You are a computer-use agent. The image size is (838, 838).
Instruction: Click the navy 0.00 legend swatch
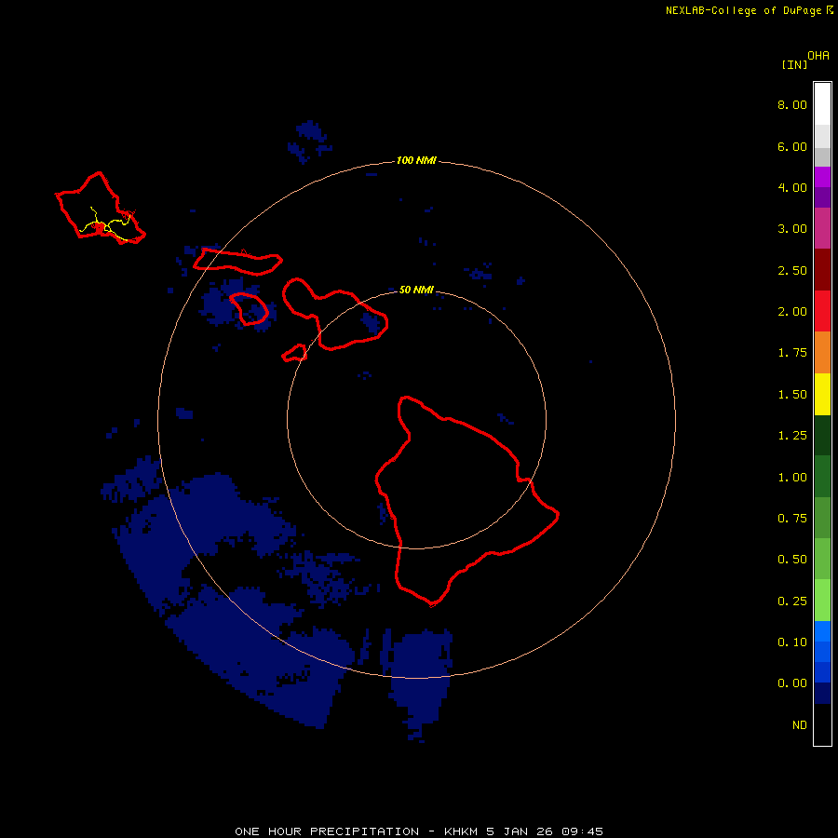pos(822,693)
